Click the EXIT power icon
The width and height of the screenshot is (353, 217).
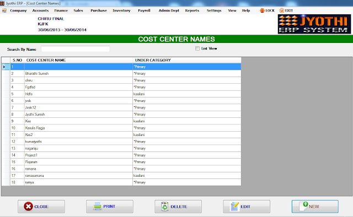282,10
